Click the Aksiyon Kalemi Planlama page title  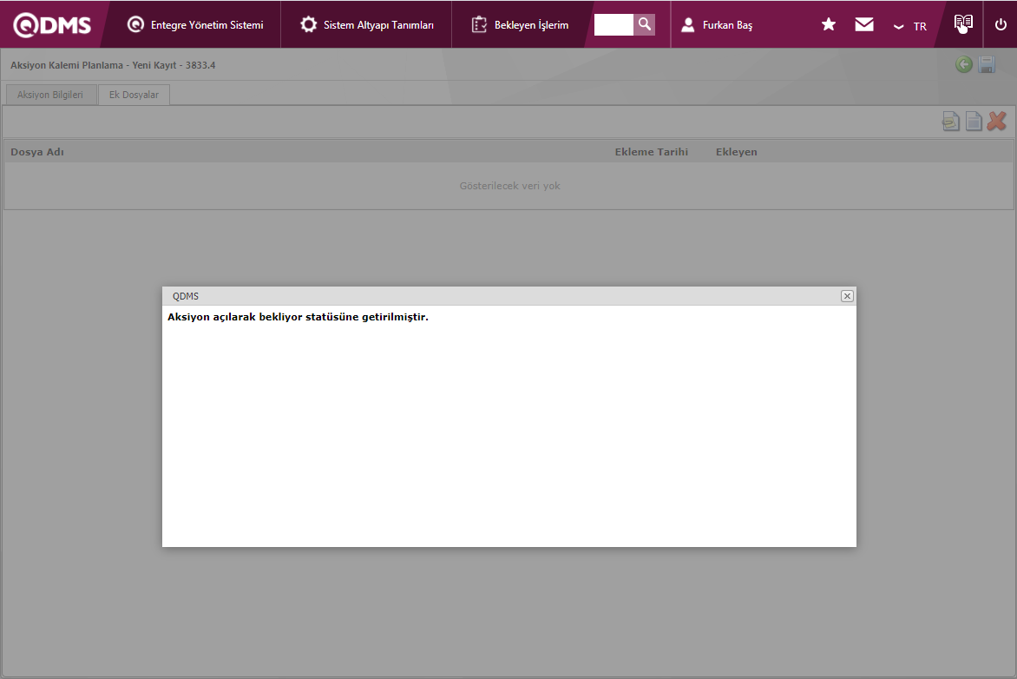point(113,65)
